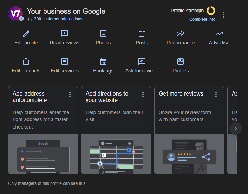Open 290 customer interactions link
This screenshot has width=248, height=194.
[58, 19]
